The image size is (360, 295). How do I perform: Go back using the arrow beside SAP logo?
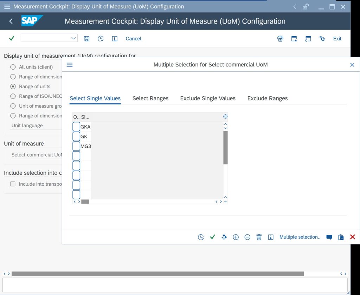click(11, 21)
